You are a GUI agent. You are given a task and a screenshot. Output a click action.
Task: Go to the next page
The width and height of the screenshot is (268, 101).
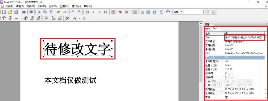(x=100, y=12)
